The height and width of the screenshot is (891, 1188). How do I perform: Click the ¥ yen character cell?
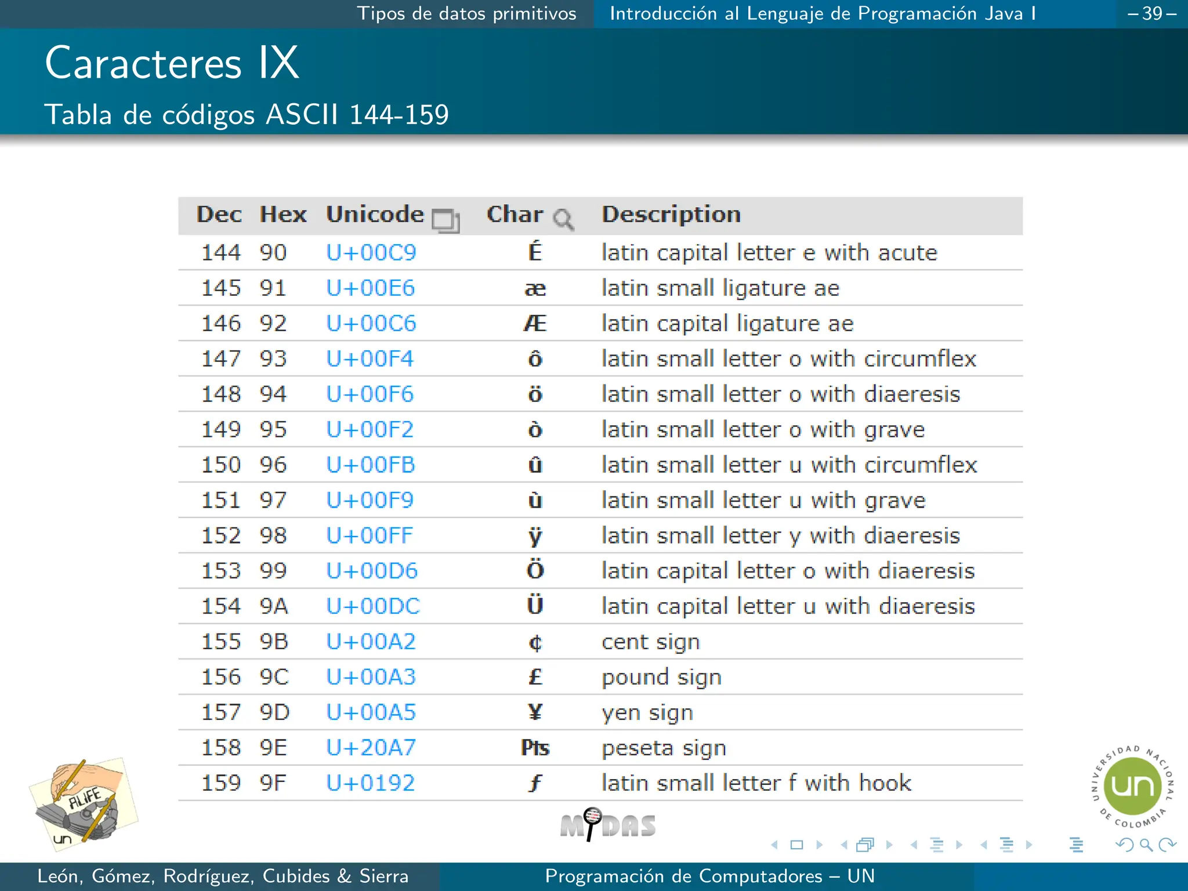point(535,712)
